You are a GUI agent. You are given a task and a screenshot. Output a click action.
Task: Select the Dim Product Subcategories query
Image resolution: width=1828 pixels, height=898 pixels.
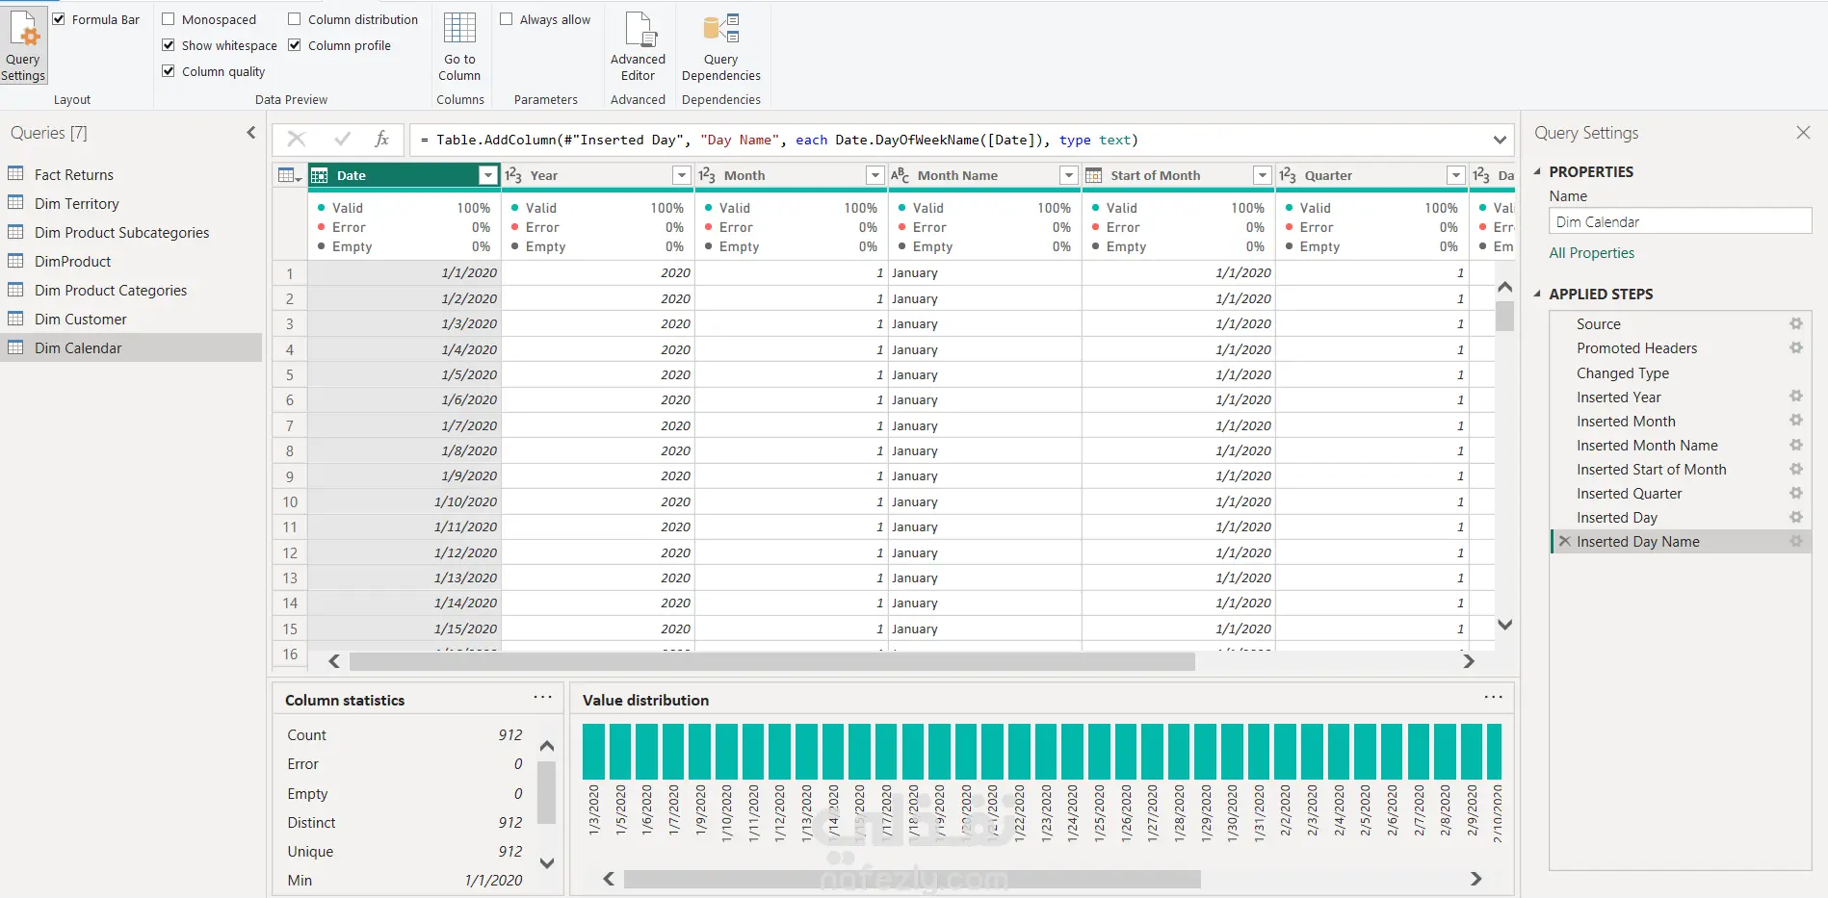click(131, 232)
